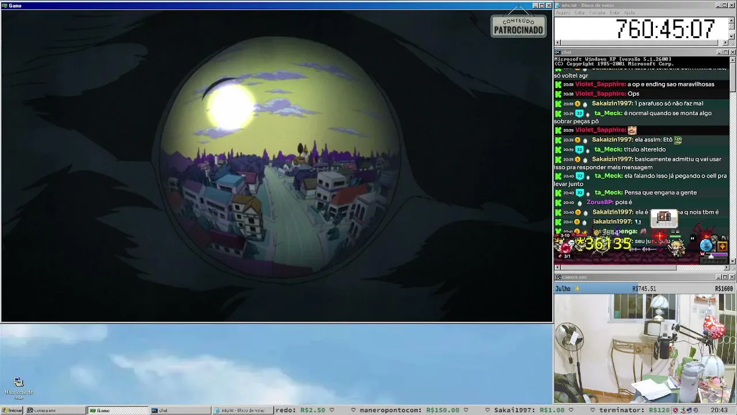The width and height of the screenshot is (737, 415).
Task: Open the Arquivo menu in Notepad
Action: tap(563, 13)
